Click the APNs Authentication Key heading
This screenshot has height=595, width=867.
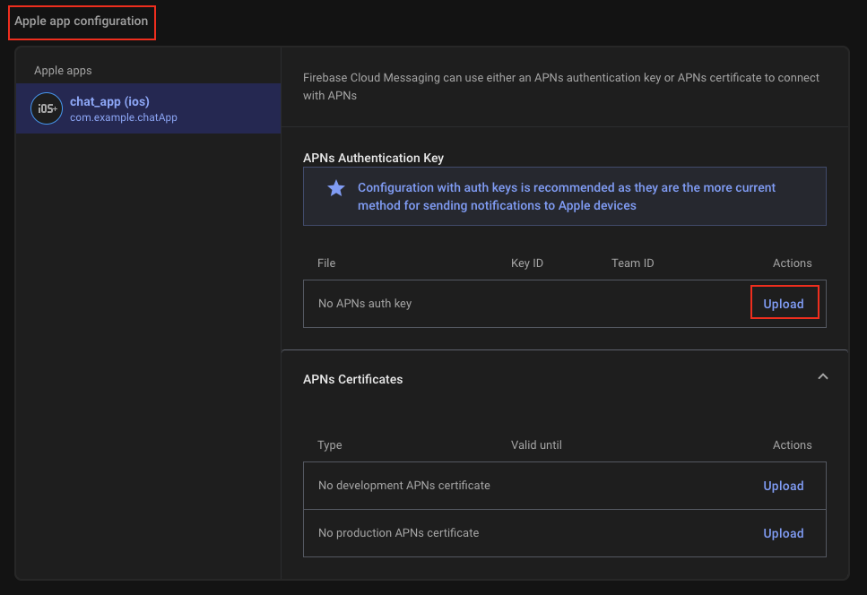[x=373, y=158]
